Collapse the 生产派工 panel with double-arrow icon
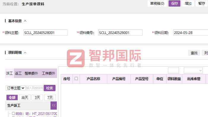208x117 pixels. 53,105
